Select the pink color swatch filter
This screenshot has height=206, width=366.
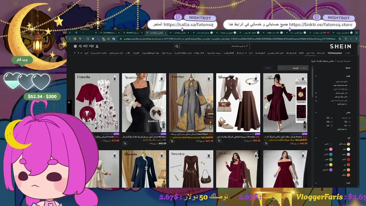click(331, 149)
